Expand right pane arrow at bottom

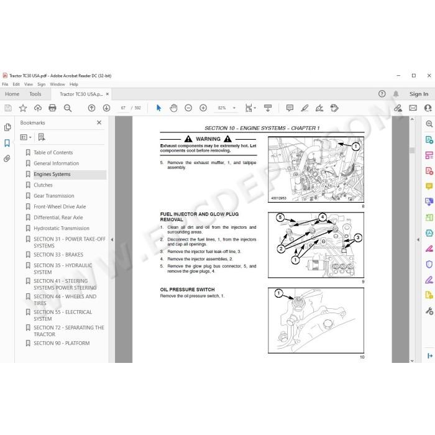tap(430, 355)
